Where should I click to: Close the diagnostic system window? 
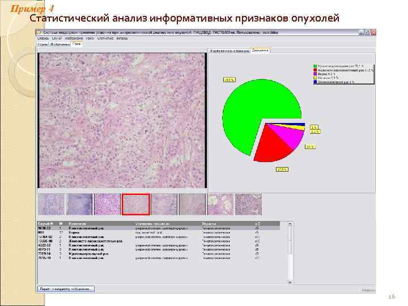tap(373, 32)
